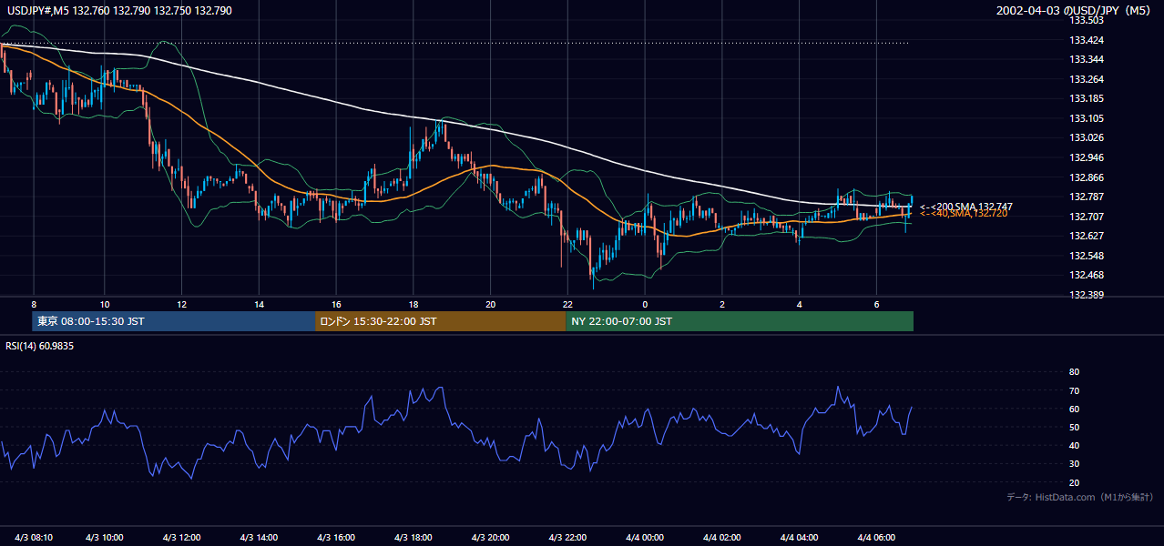The width and height of the screenshot is (1164, 546).
Task: Click the 132.627 price axis label
Action: [x=1087, y=236]
